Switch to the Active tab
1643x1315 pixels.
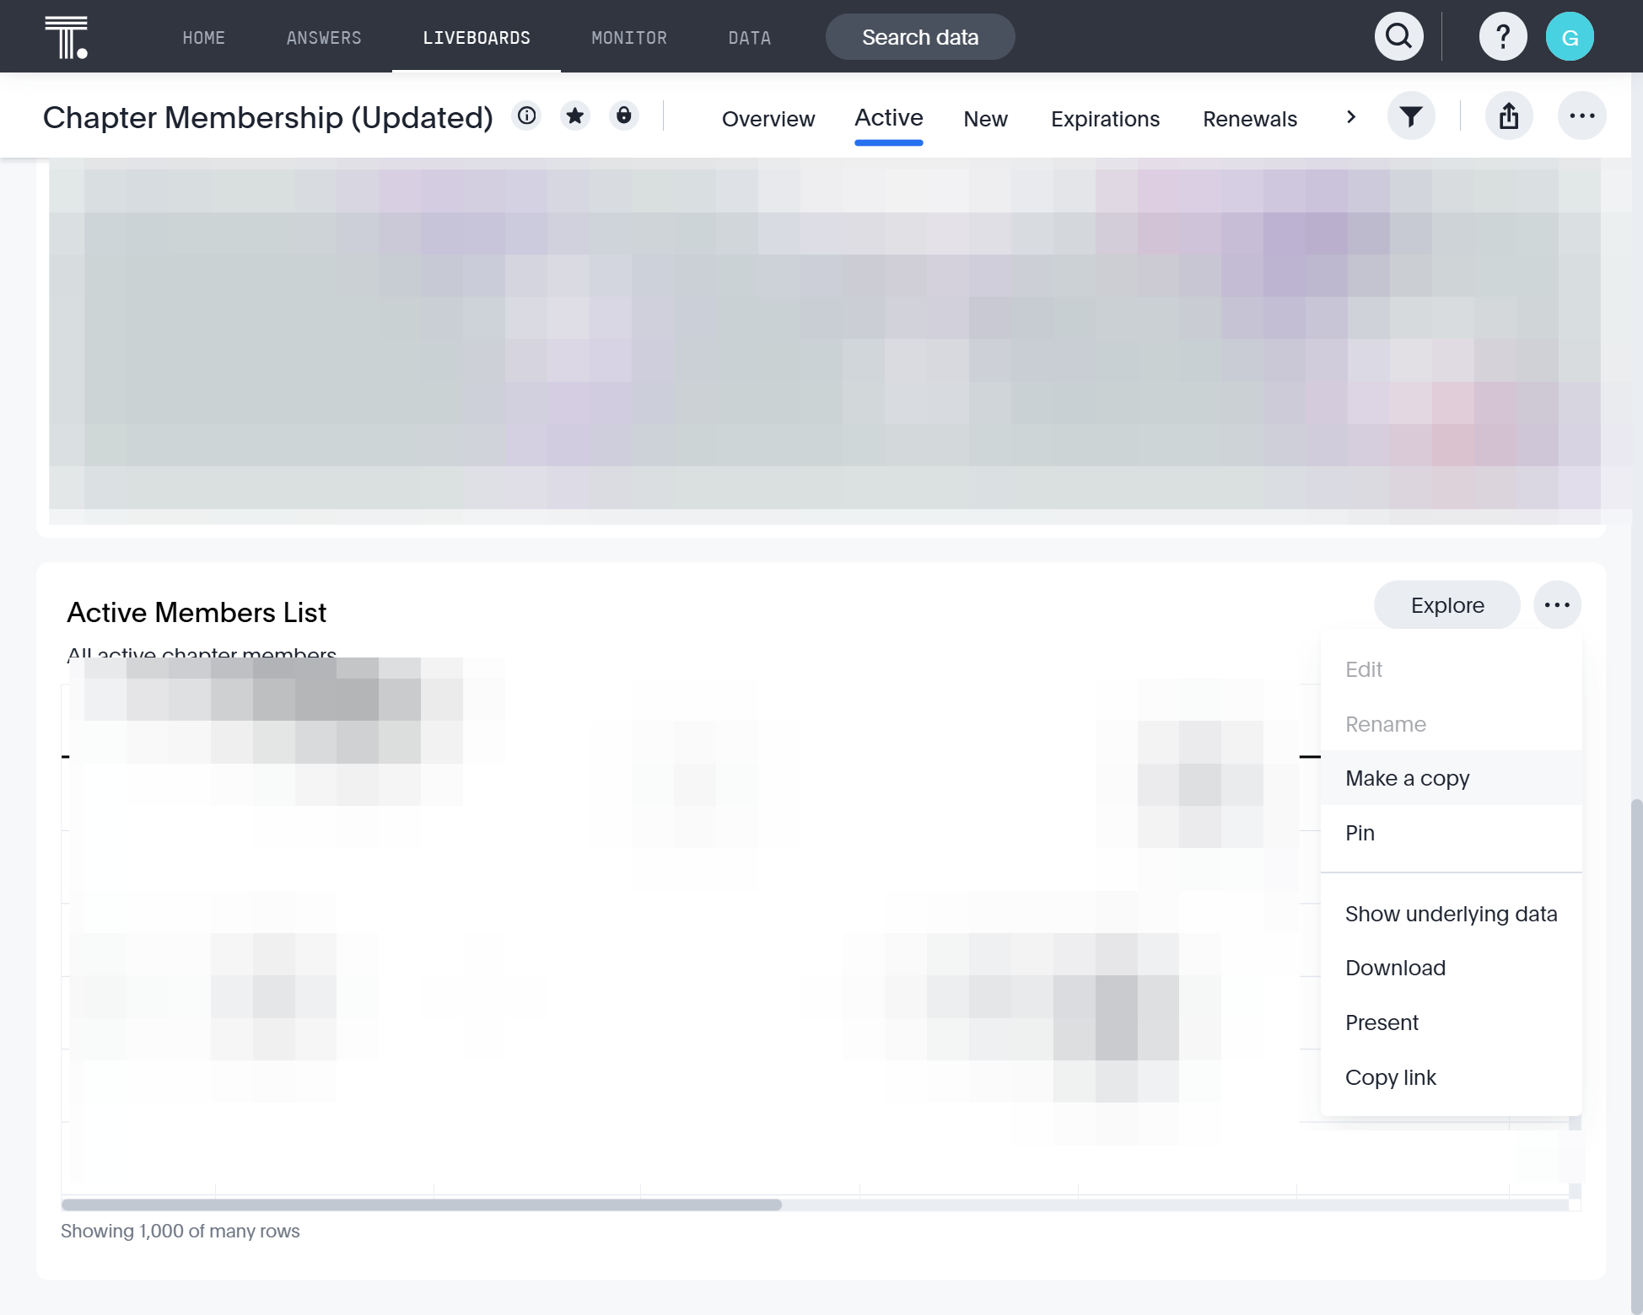(x=889, y=118)
